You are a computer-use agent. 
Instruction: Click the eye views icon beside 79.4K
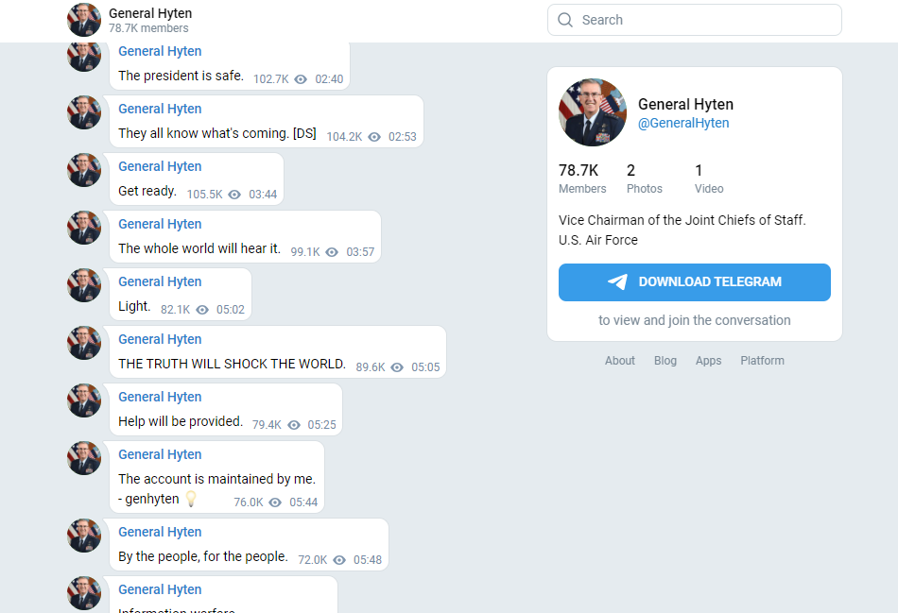(294, 425)
